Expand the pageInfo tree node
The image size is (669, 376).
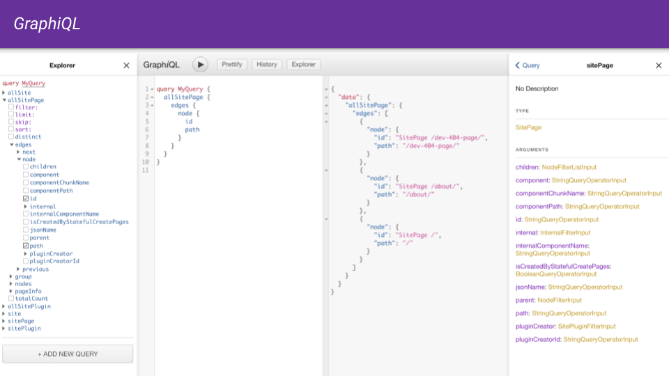click(11, 291)
